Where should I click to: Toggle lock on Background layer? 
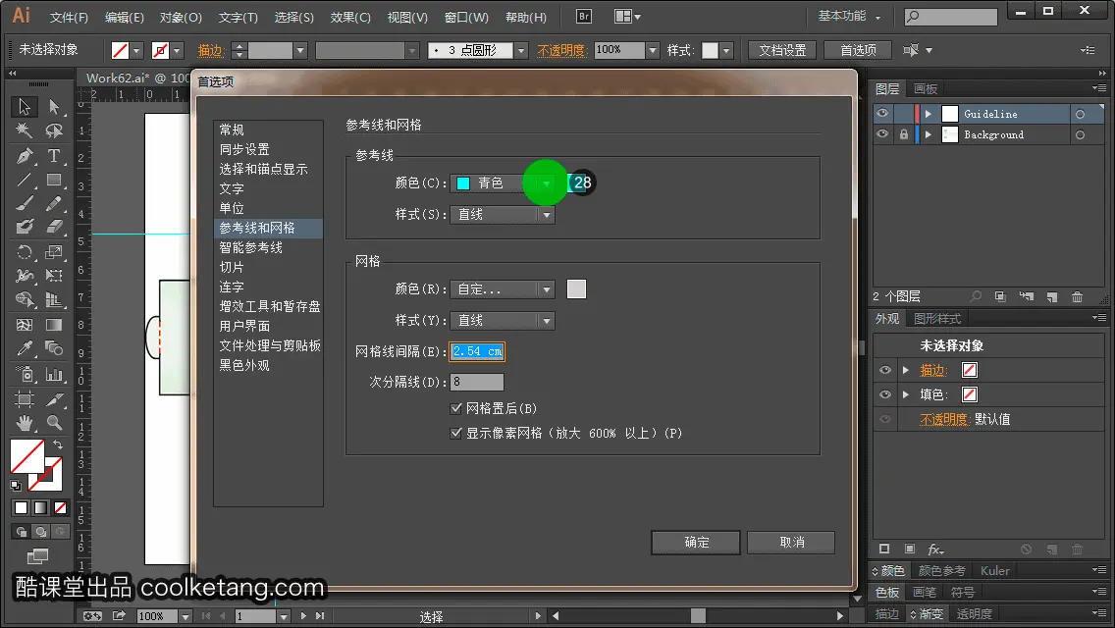903,134
